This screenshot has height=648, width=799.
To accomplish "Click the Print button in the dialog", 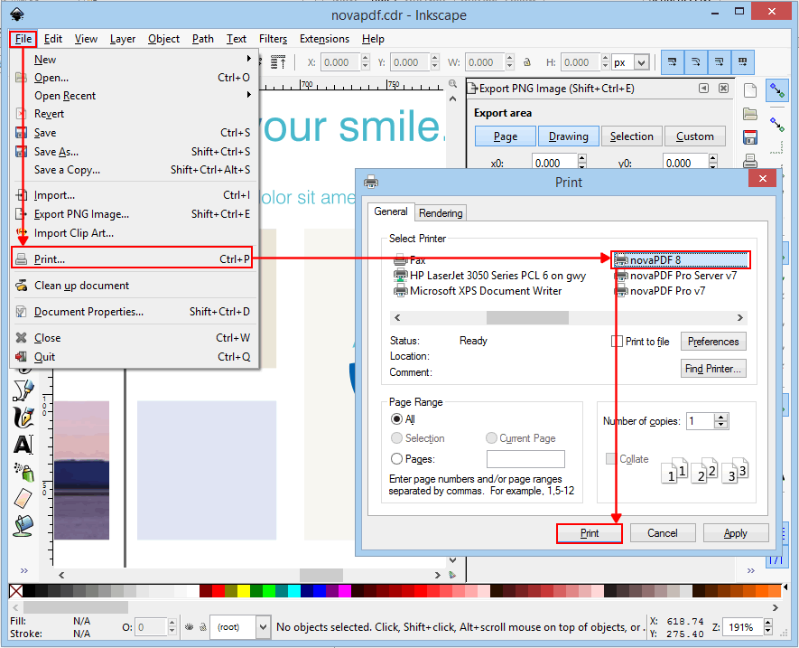I will pos(589,533).
